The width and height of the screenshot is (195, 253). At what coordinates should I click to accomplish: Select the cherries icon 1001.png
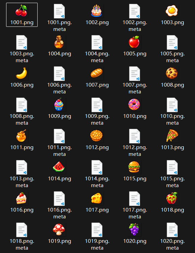21,11
